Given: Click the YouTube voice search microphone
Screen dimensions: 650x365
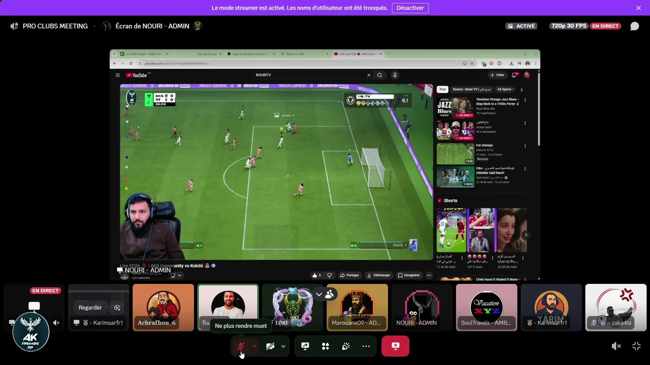Looking at the screenshot, I should click(395, 75).
